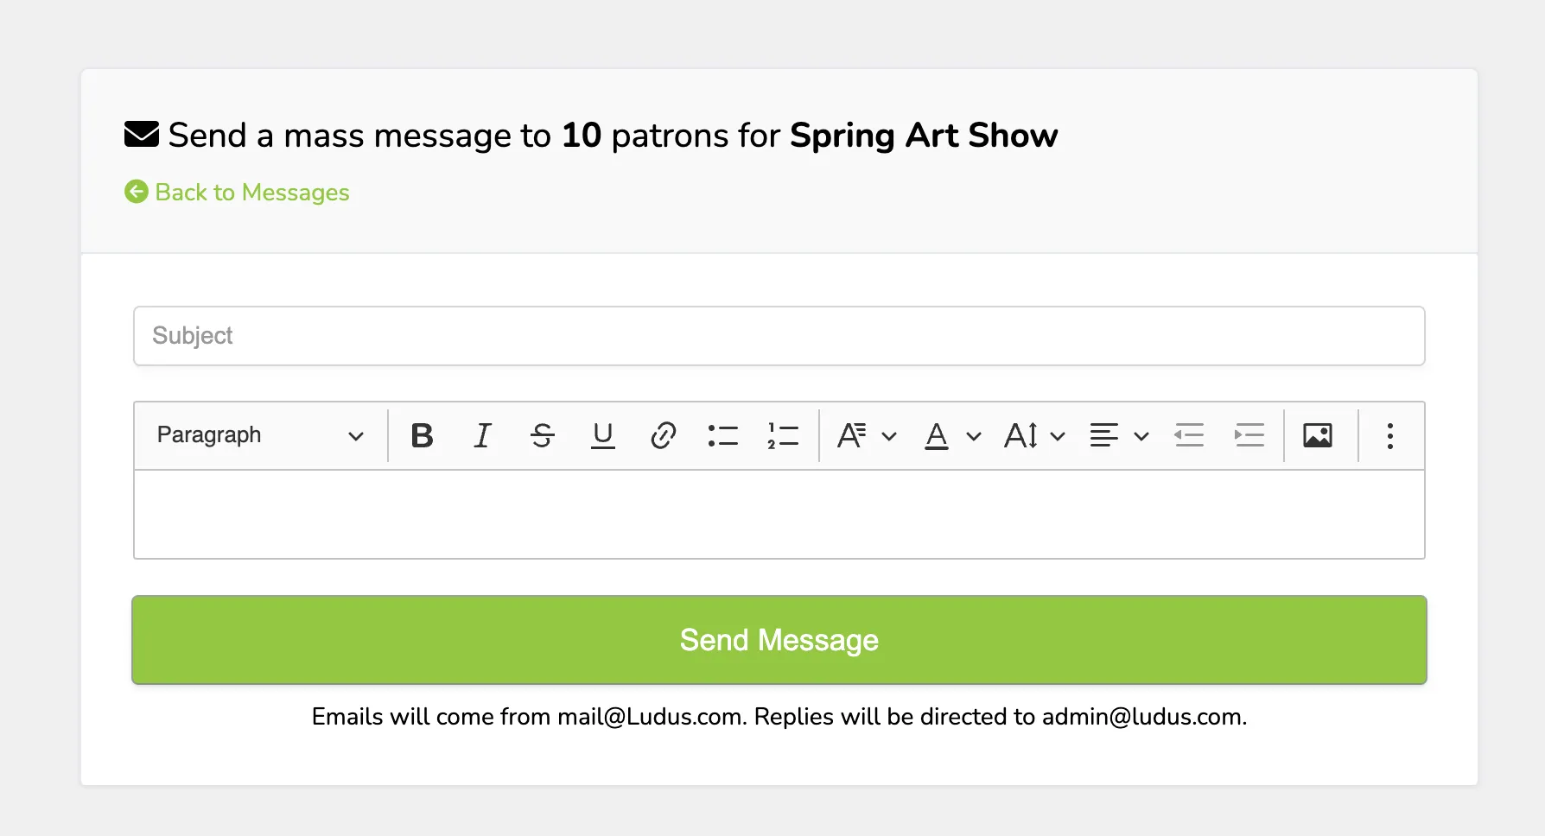1545x836 pixels.
Task: Create a numbered list
Action: tap(783, 435)
